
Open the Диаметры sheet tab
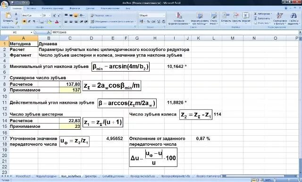coord(91,176)
